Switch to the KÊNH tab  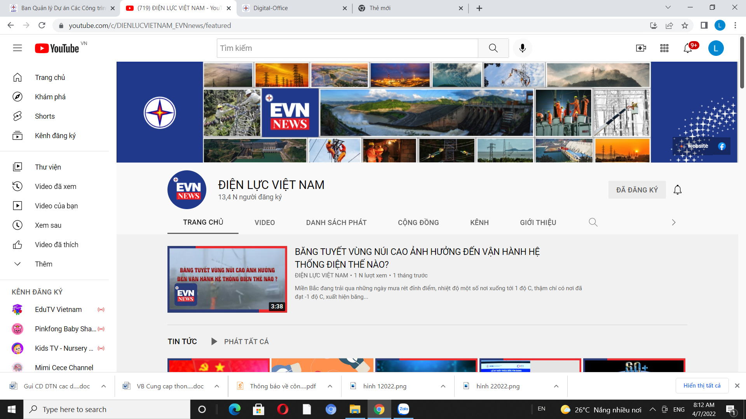point(479,222)
